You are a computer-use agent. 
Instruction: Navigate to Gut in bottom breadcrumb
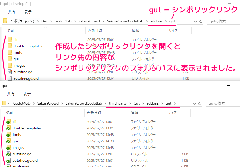coord(136,103)
